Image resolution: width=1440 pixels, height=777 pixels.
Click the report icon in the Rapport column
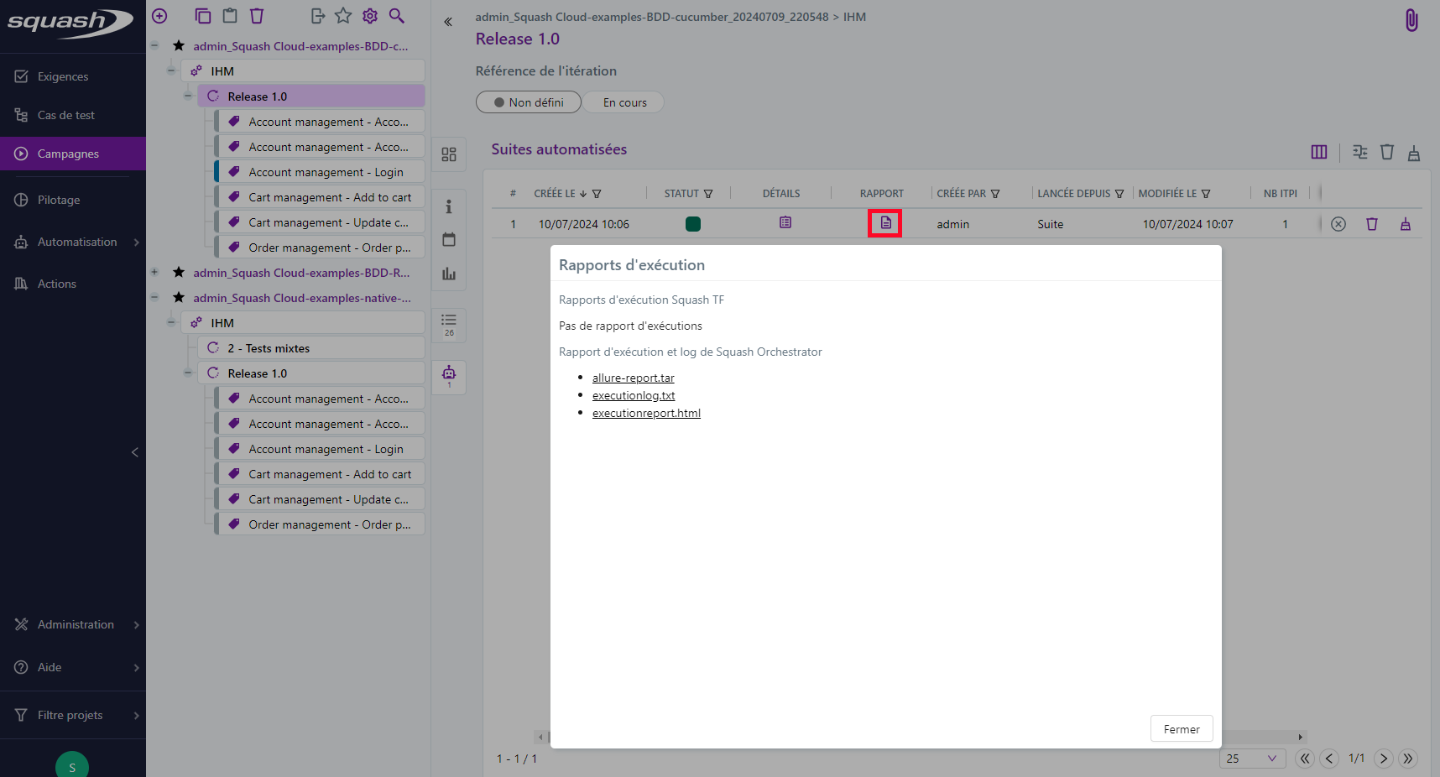pos(885,223)
